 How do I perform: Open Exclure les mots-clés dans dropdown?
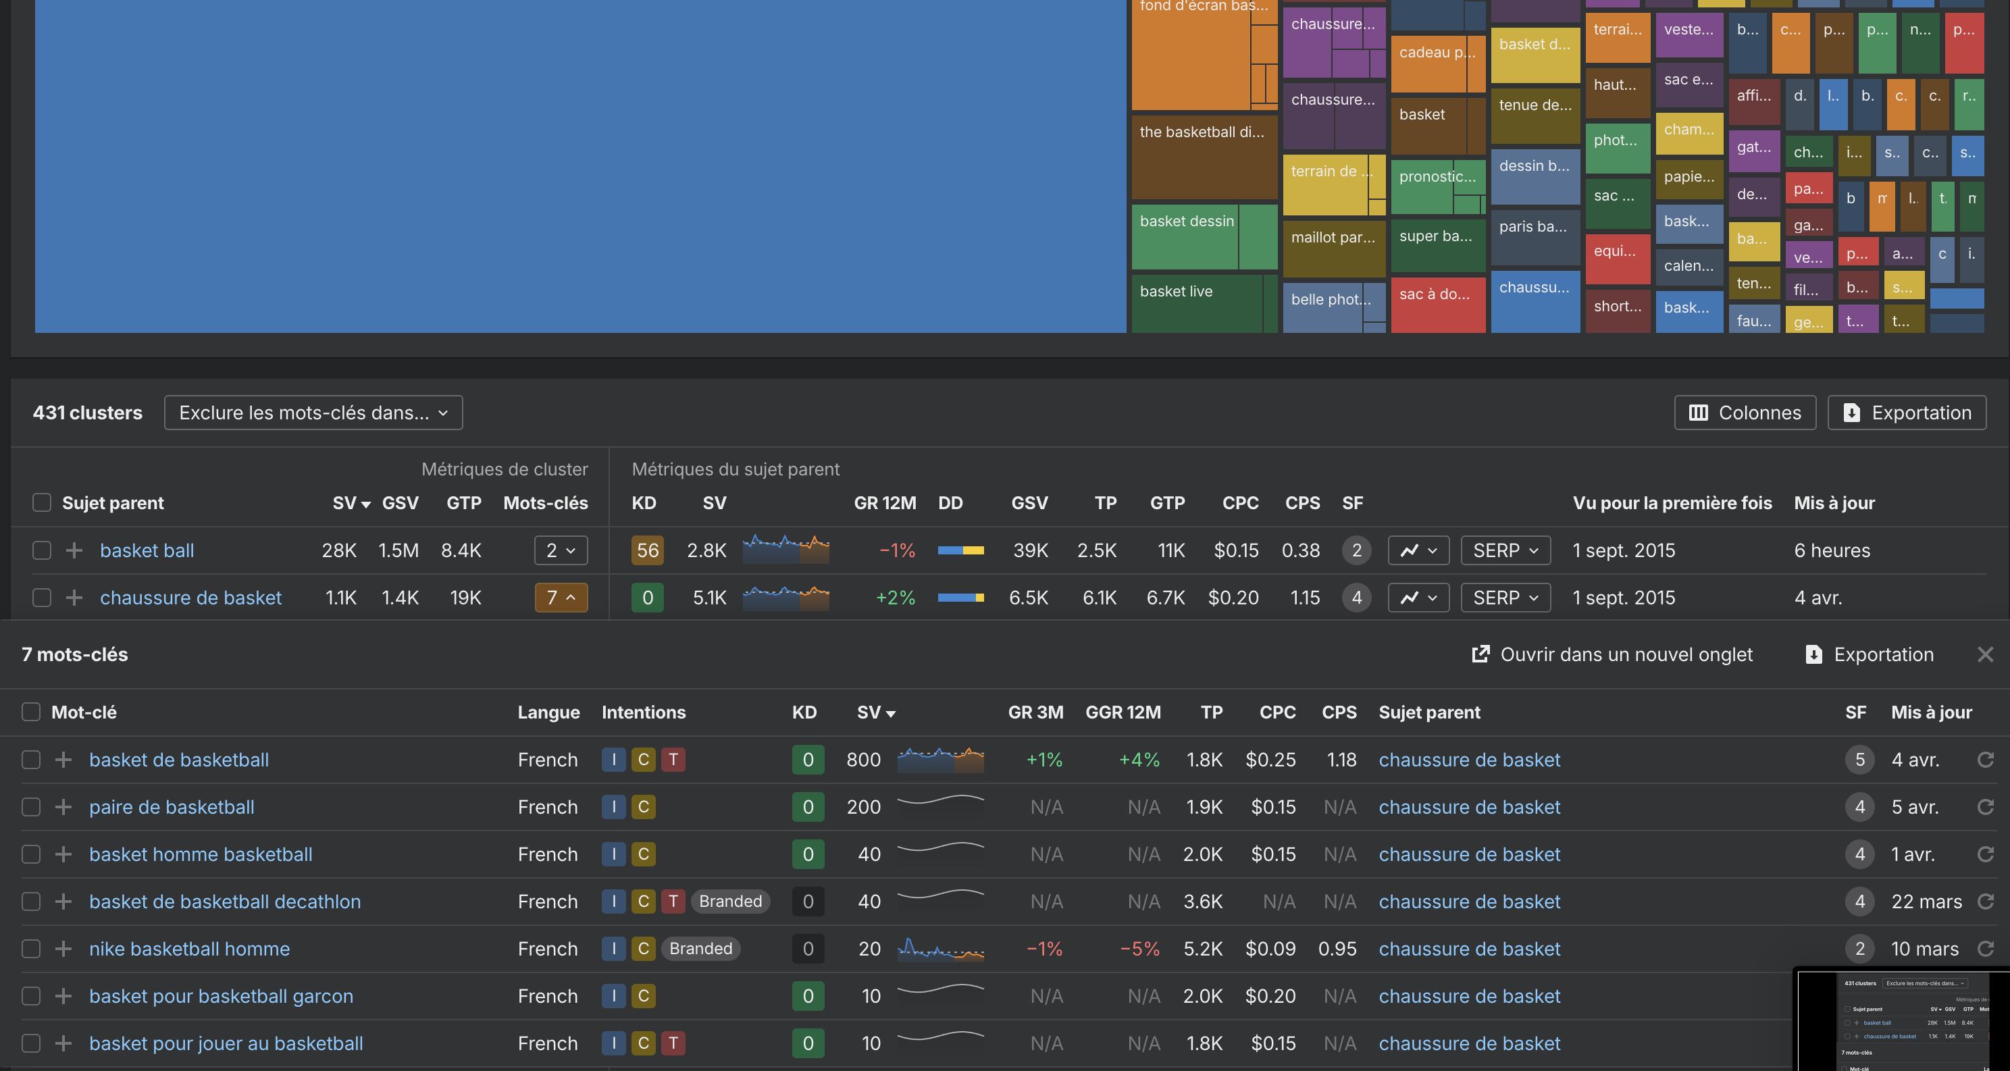[x=313, y=413]
